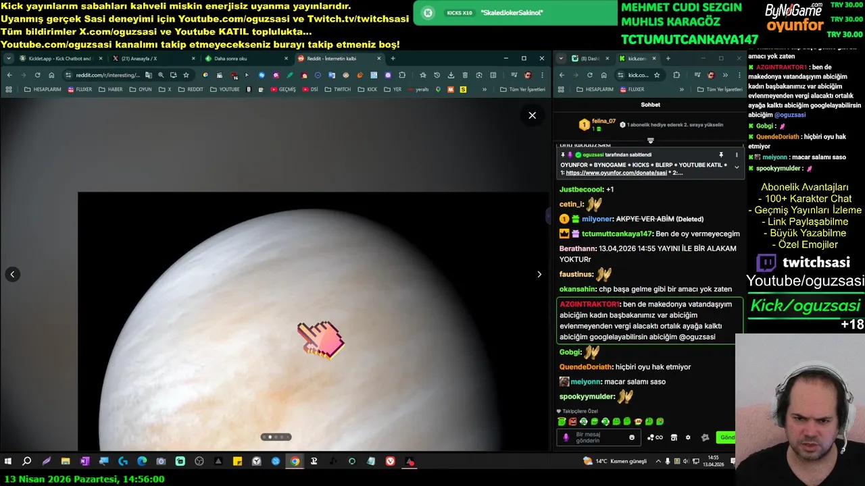This screenshot has width=865, height=486.
Task: Open channel shop icon below chat
Action: pos(674,437)
